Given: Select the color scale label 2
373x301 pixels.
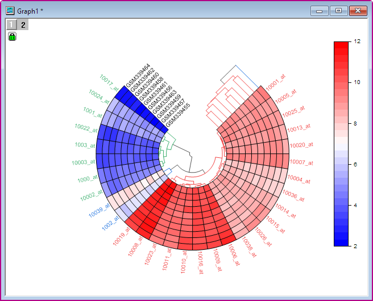Looking at the screenshot, I should pos(357,246).
